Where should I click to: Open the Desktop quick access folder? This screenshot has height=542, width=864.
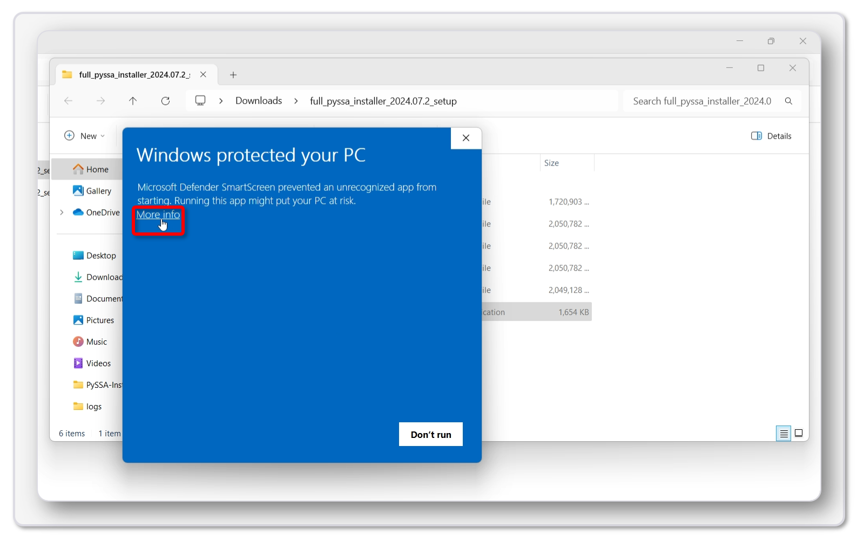pyautogui.click(x=94, y=256)
